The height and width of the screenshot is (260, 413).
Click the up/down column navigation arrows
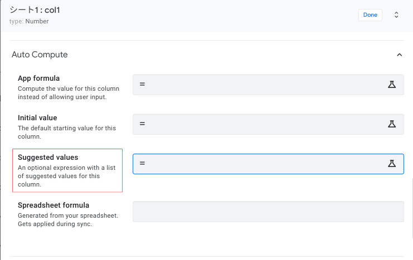[396, 15]
